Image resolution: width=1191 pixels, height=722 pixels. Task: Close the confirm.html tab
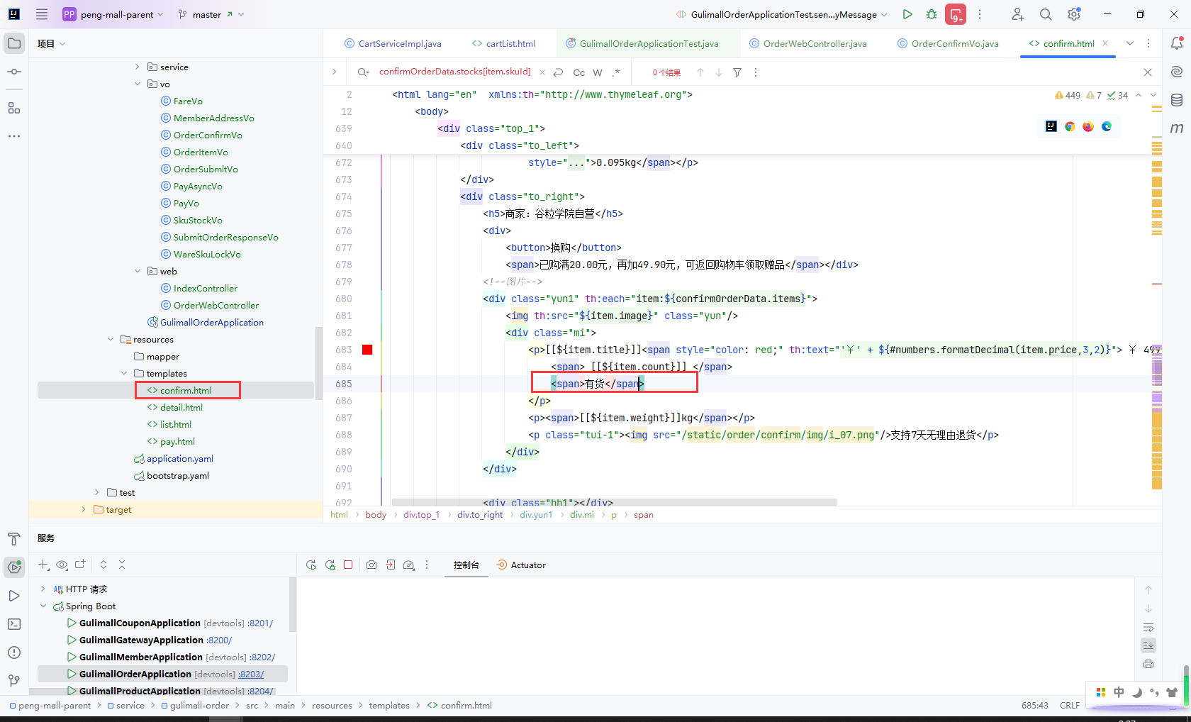[1105, 43]
